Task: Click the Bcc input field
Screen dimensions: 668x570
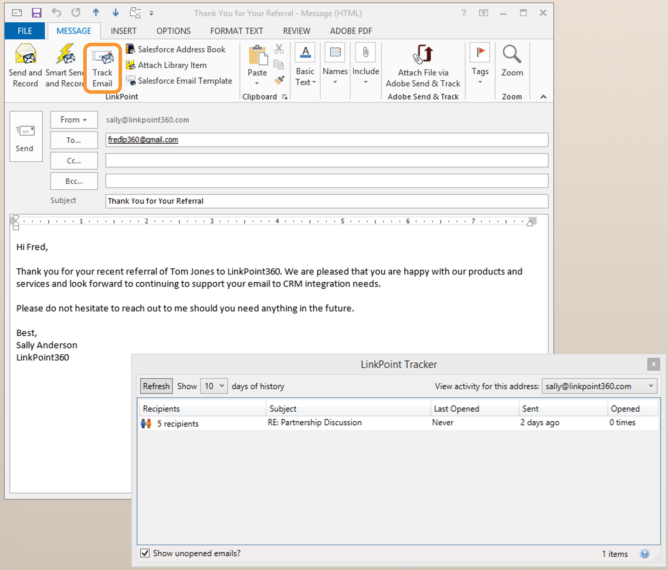Action: [x=327, y=181]
